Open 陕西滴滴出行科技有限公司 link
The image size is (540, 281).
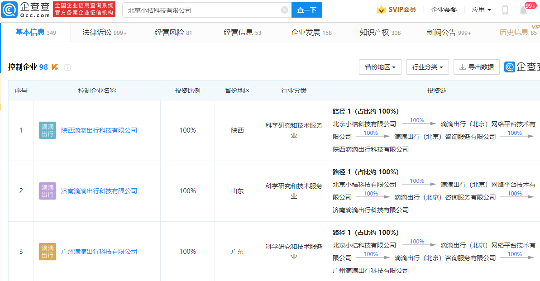pos(99,130)
